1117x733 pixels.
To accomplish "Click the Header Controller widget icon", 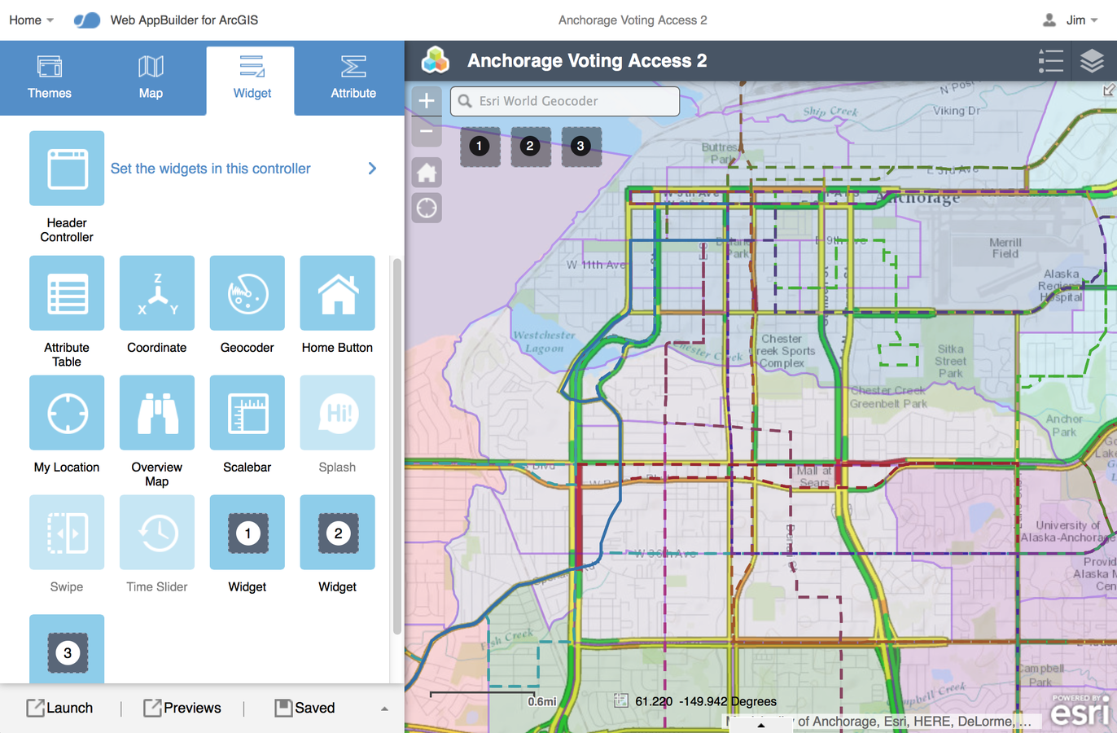I will (x=67, y=169).
